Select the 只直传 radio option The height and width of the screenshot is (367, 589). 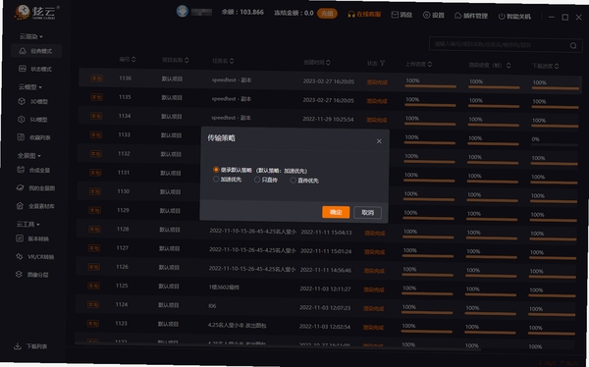[257, 180]
